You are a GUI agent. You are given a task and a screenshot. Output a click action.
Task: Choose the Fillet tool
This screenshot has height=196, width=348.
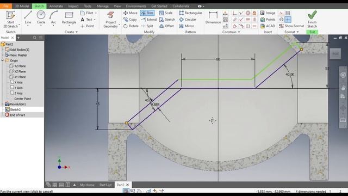point(87,13)
